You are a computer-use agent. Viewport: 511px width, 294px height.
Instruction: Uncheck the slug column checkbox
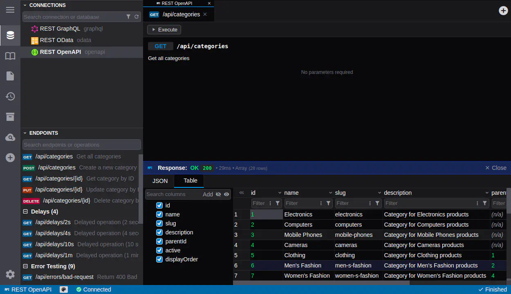pos(159,223)
